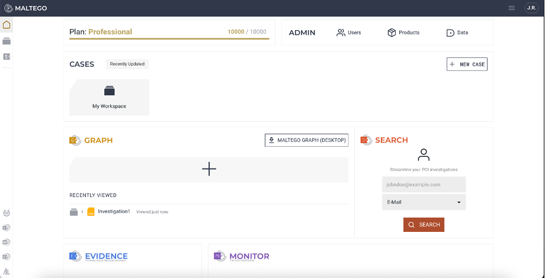Open Users admin link
This screenshot has height=278, width=545.
tap(349, 33)
